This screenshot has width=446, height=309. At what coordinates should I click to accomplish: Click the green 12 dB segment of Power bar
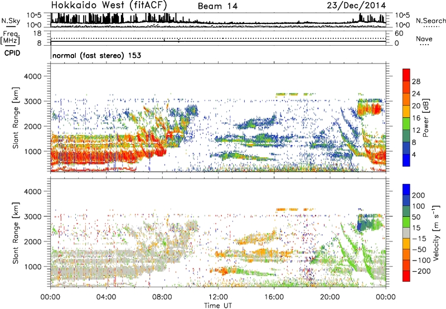pyautogui.click(x=406, y=124)
